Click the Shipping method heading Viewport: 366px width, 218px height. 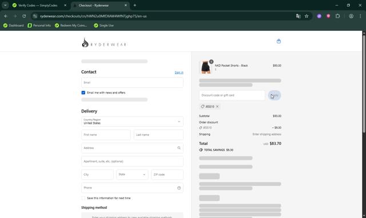coord(94,208)
